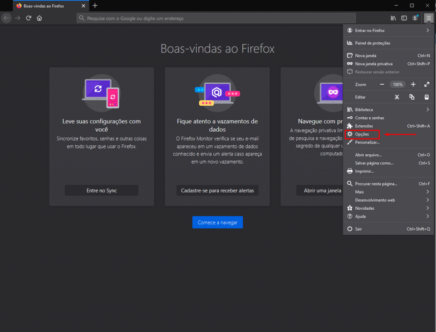This screenshot has width=436, height=332.
Task: Click the hamburger menu icon
Action: (x=428, y=18)
